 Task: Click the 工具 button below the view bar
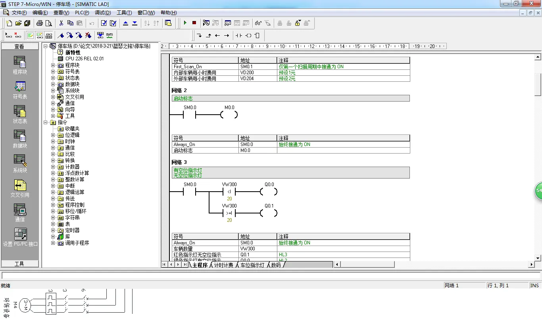pyautogui.click(x=19, y=264)
